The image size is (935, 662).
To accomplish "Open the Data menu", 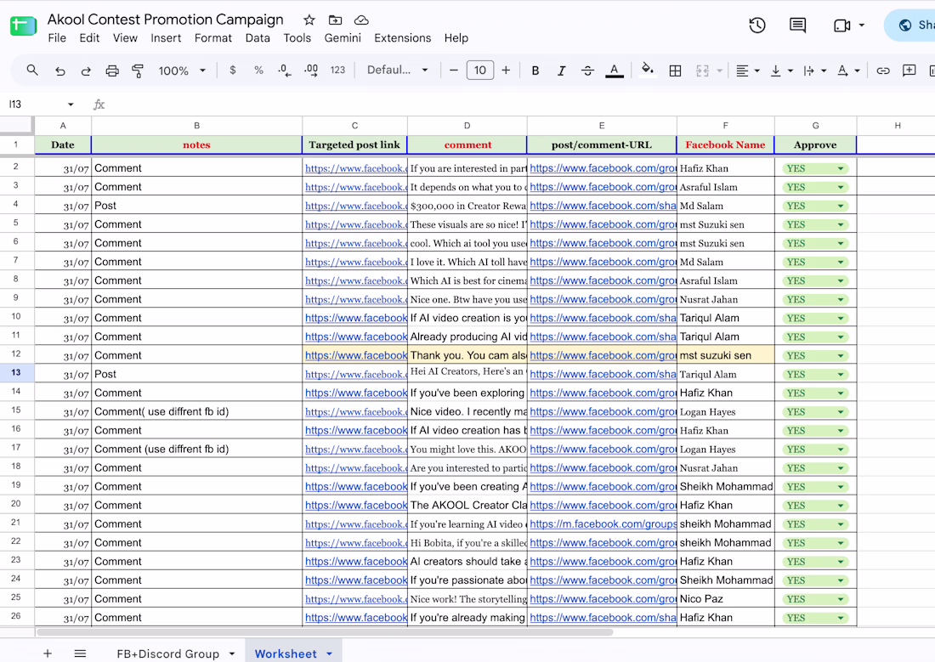I will [x=258, y=37].
